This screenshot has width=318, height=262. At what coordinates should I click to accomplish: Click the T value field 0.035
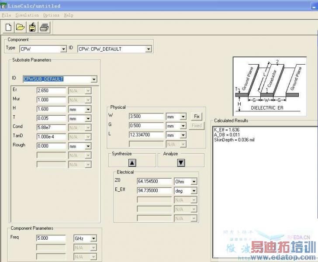click(51, 118)
